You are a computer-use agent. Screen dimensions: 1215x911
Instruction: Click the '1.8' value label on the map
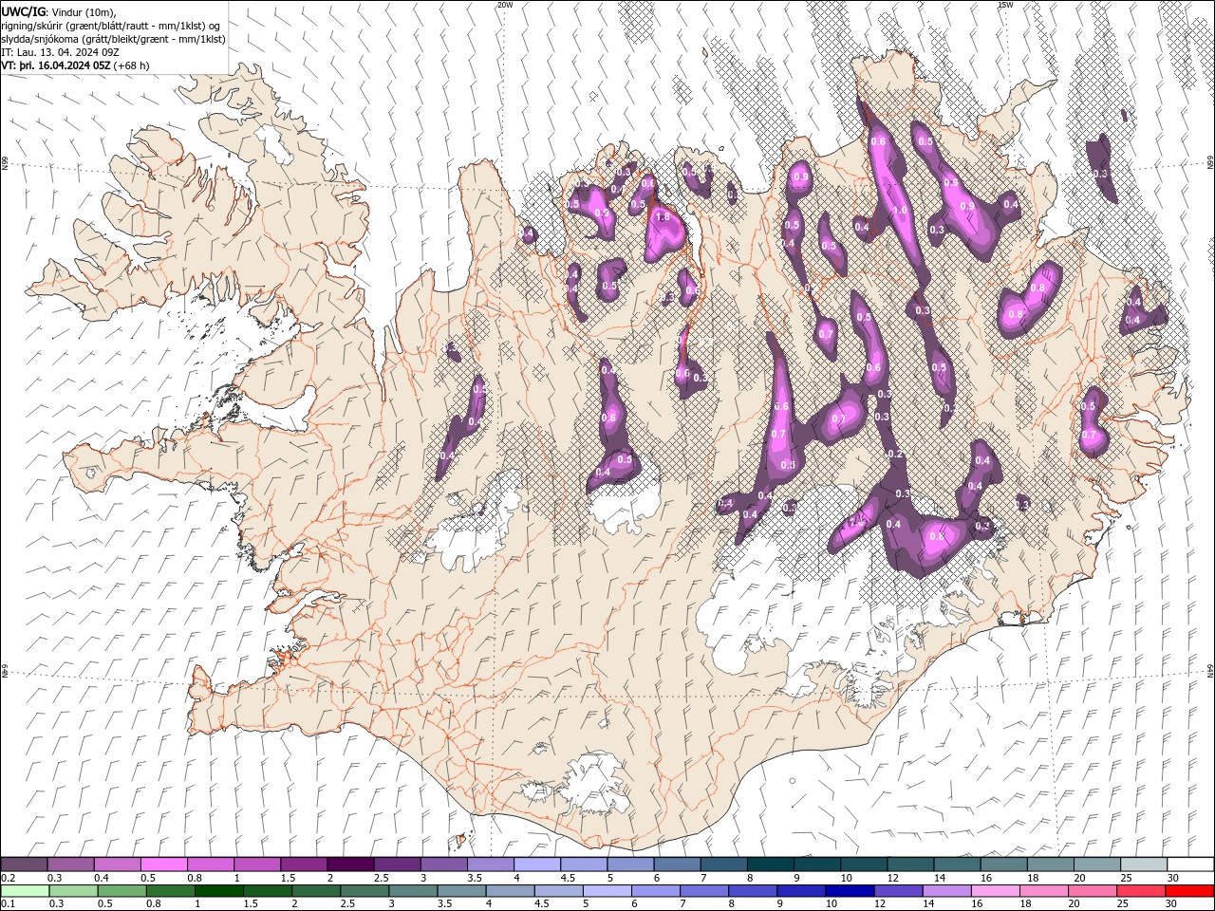(x=663, y=217)
